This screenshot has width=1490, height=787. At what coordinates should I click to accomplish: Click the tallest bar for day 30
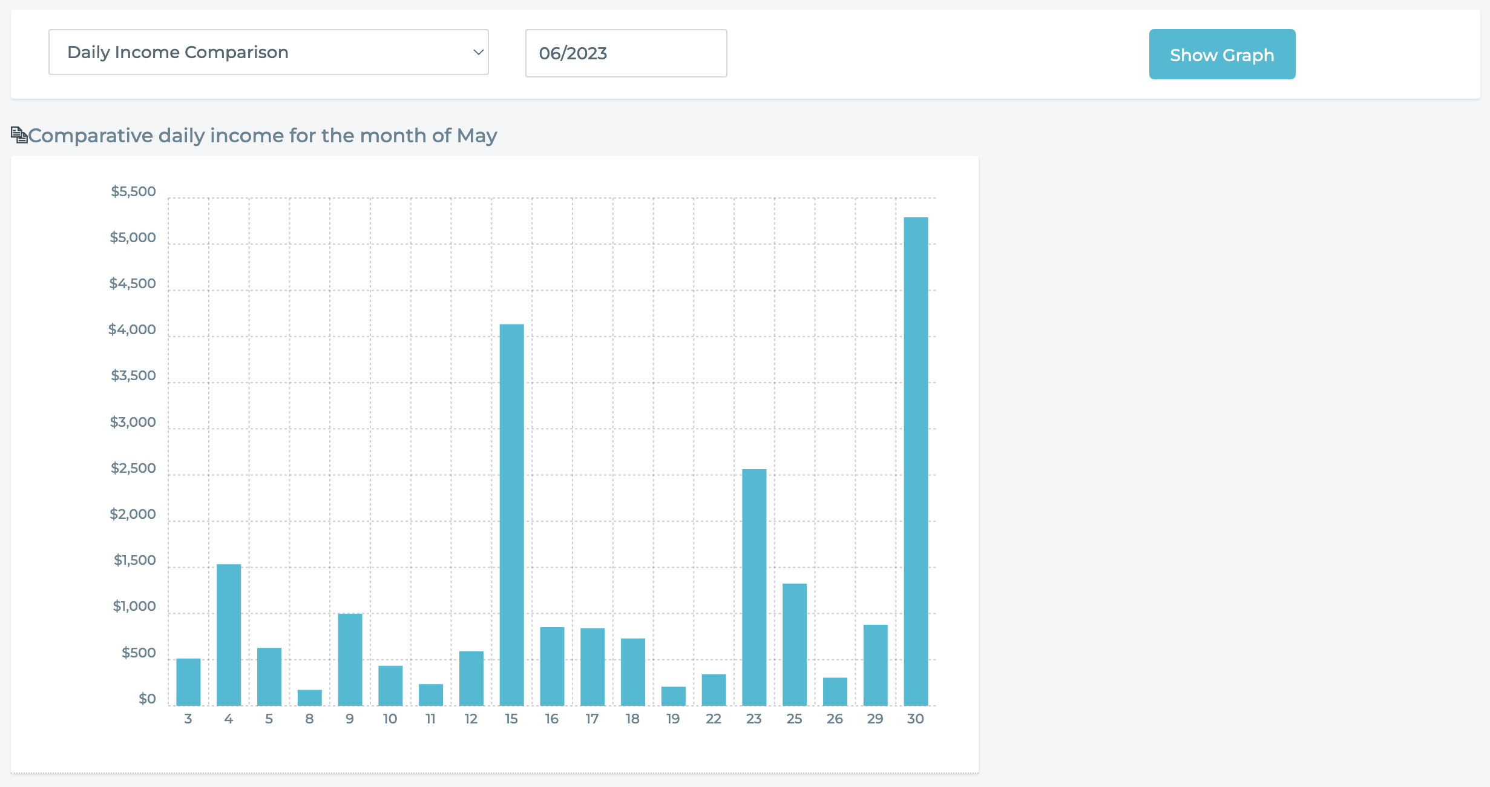tap(916, 461)
